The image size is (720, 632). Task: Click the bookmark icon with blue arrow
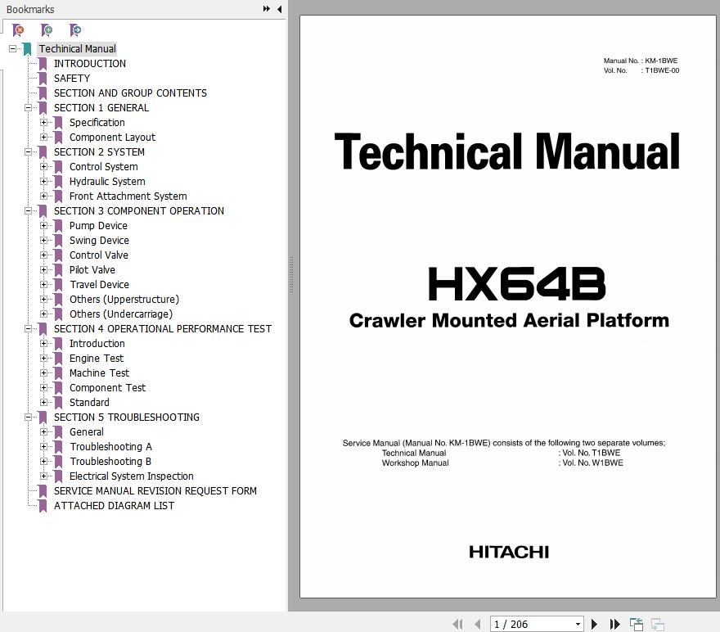75,30
